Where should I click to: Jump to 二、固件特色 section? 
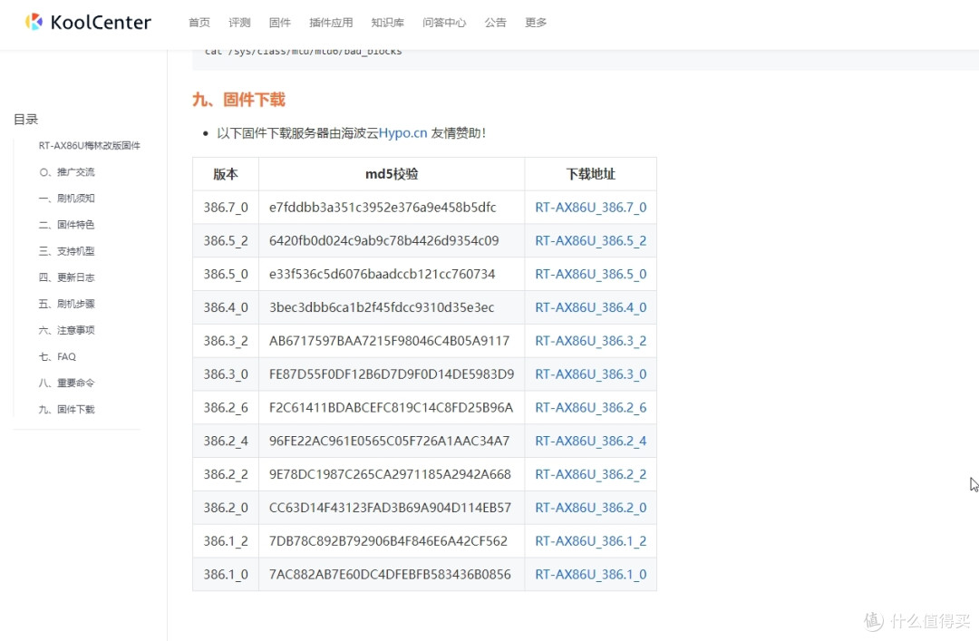(x=67, y=224)
